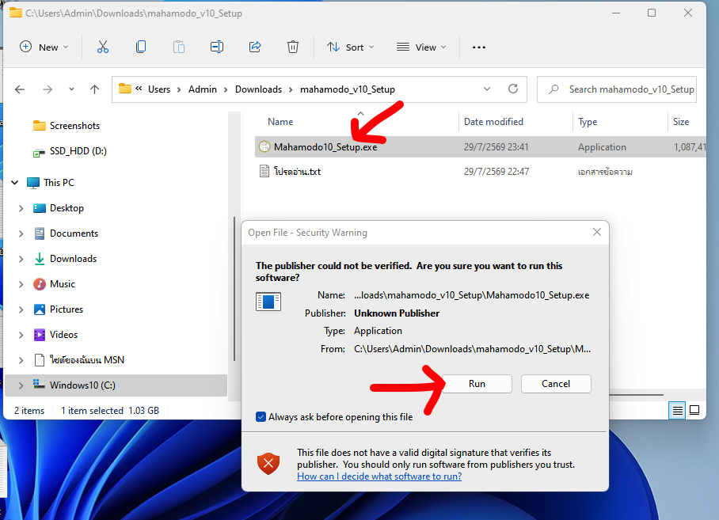Expand the Pictures tree node
The width and height of the screenshot is (719, 520).
tap(21, 309)
